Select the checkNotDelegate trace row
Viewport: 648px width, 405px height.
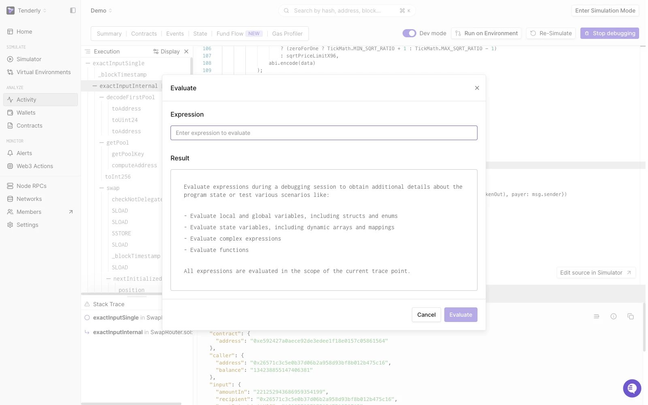coord(137,199)
